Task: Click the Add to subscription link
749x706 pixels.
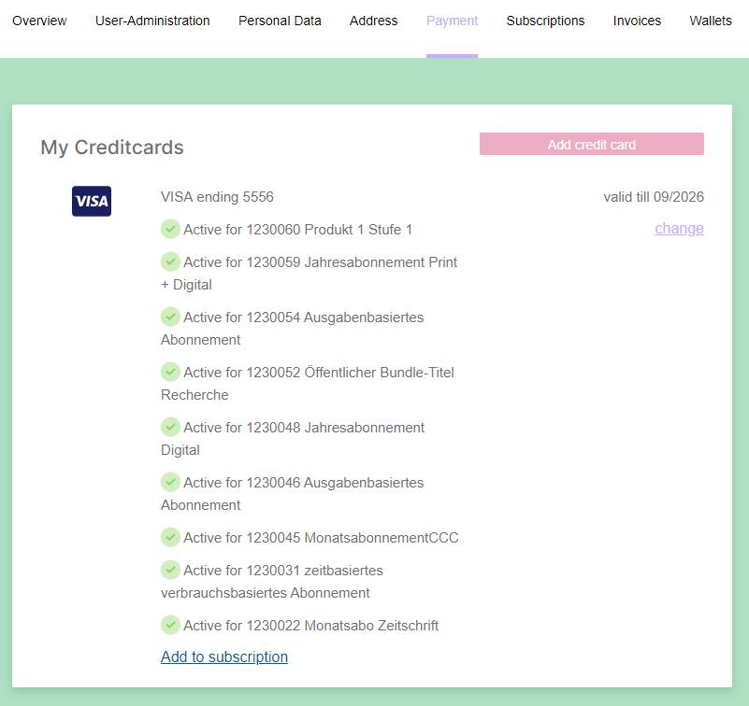Action: [224, 657]
